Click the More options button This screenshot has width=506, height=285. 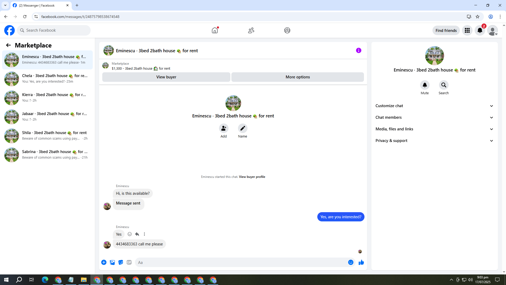click(x=298, y=77)
